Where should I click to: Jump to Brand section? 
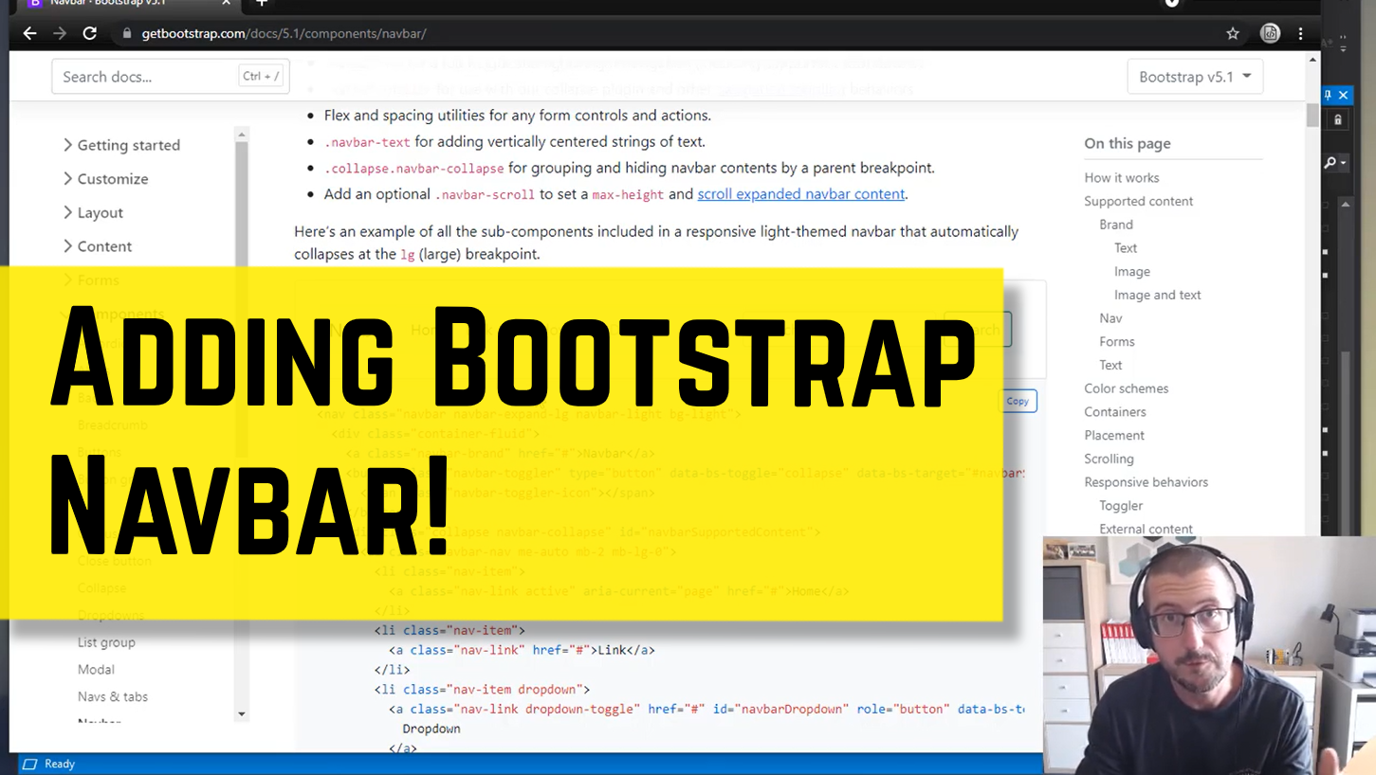1116,225
